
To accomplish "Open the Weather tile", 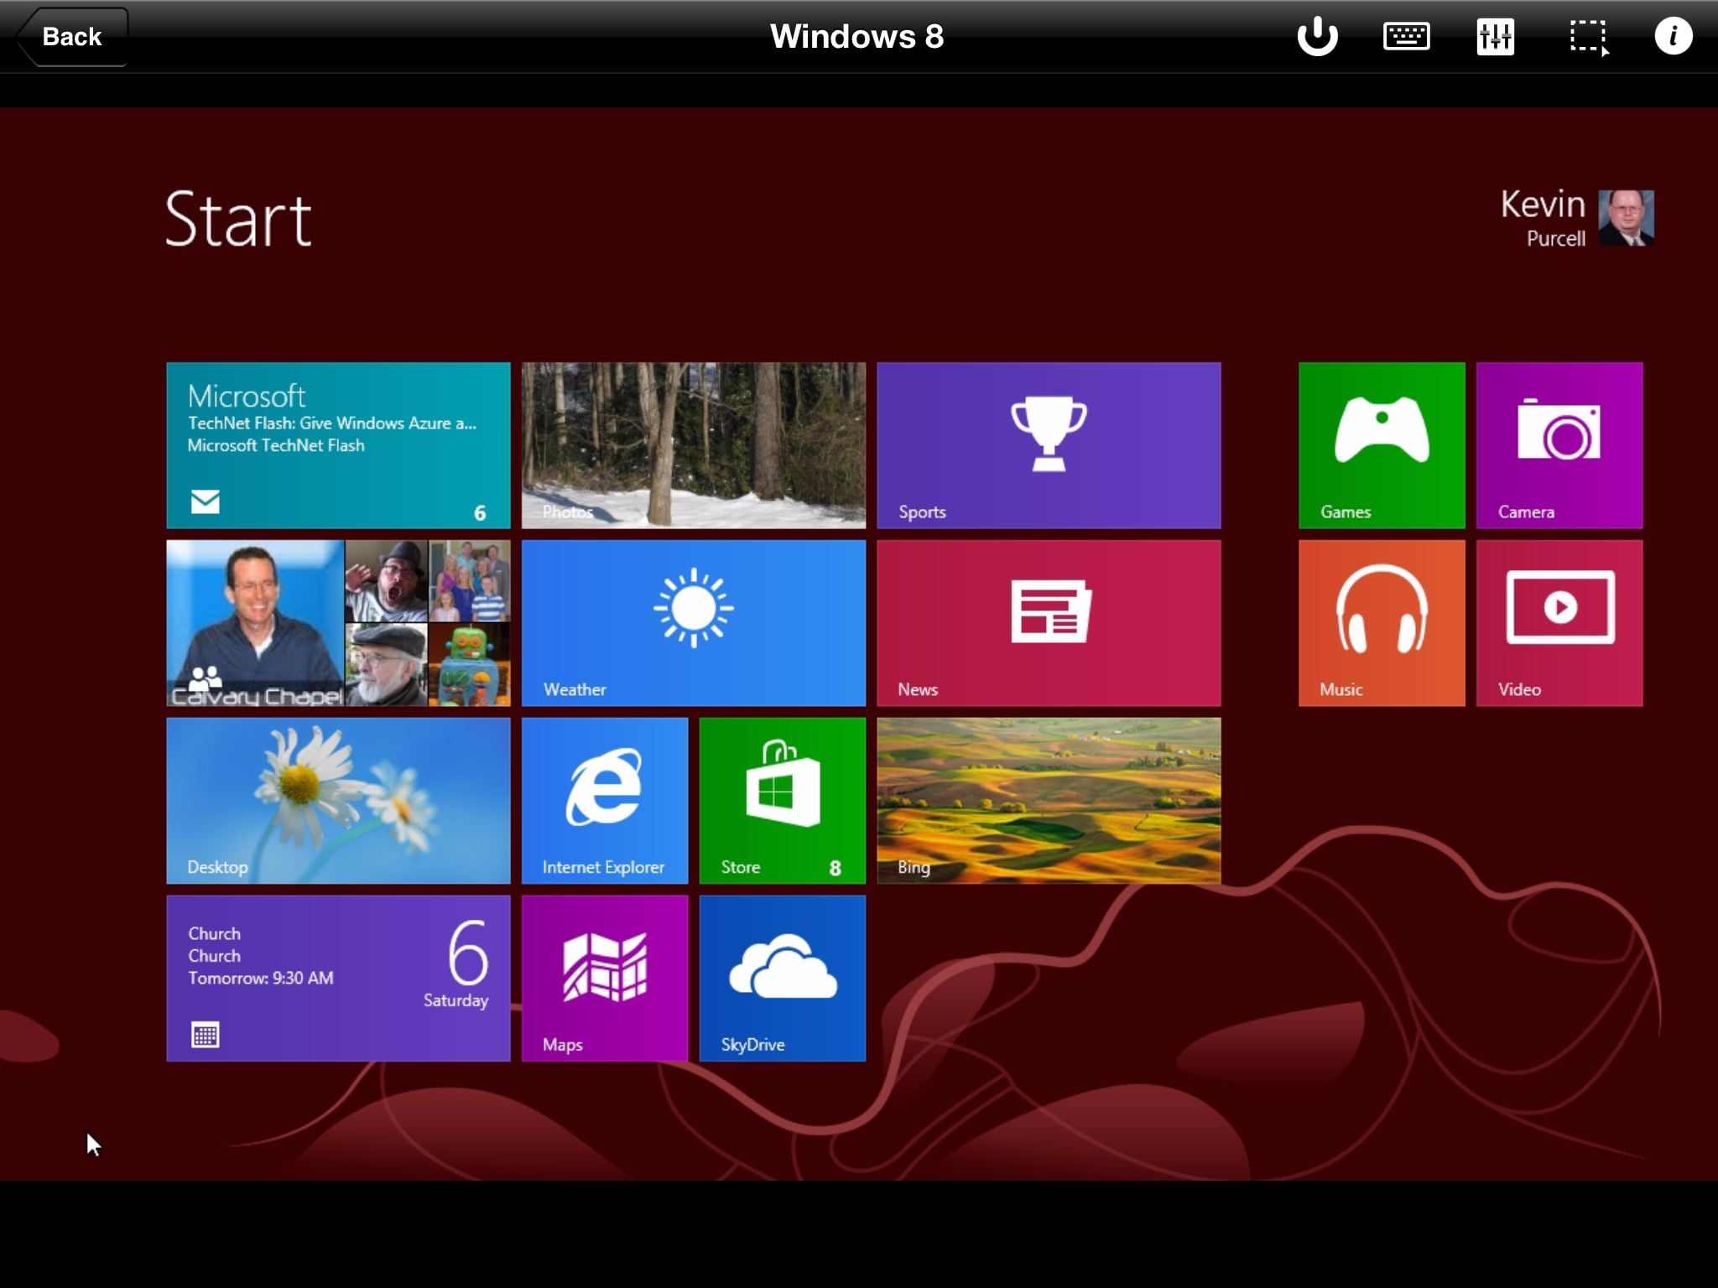I will [694, 623].
